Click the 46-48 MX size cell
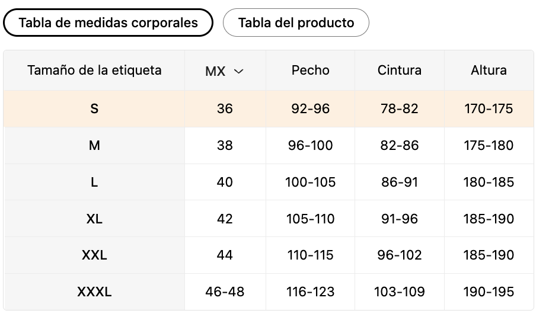Viewport: 549px width, 320px height. pyautogui.click(x=225, y=292)
